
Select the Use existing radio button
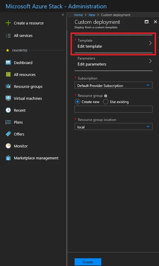105,102
